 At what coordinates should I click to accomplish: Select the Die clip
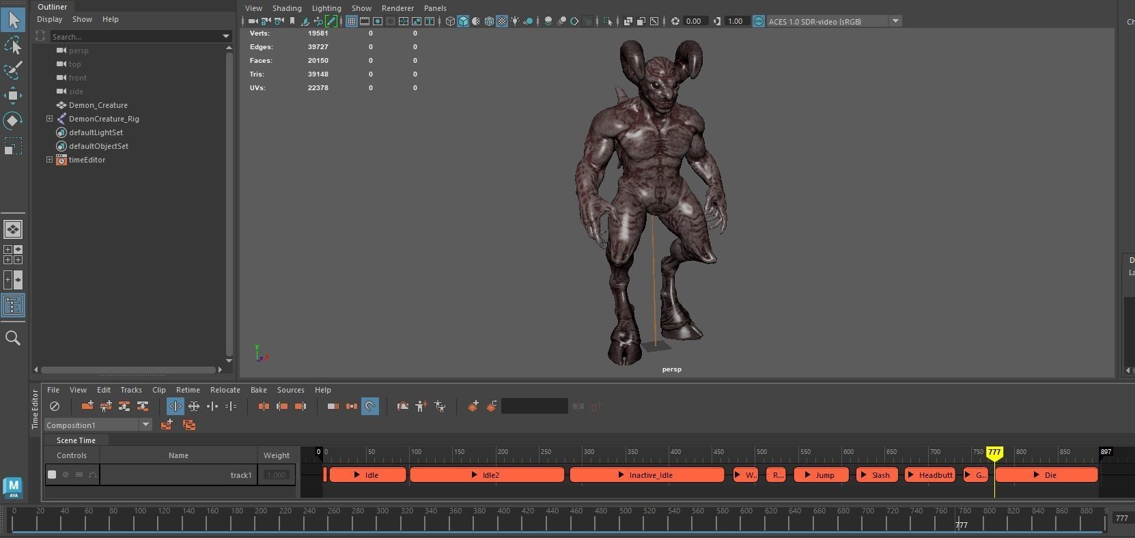click(x=1046, y=475)
